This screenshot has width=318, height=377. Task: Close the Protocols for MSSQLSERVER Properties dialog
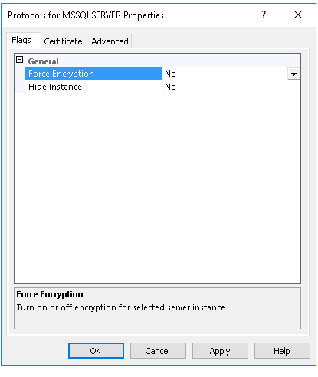click(x=298, y=15)
